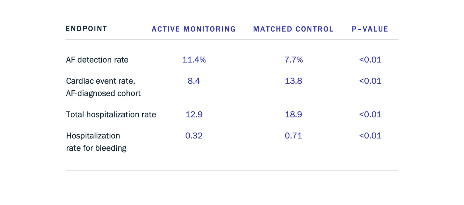Click the Total hospitalization rate row label
Screen dimensions: 464x205
111,115
